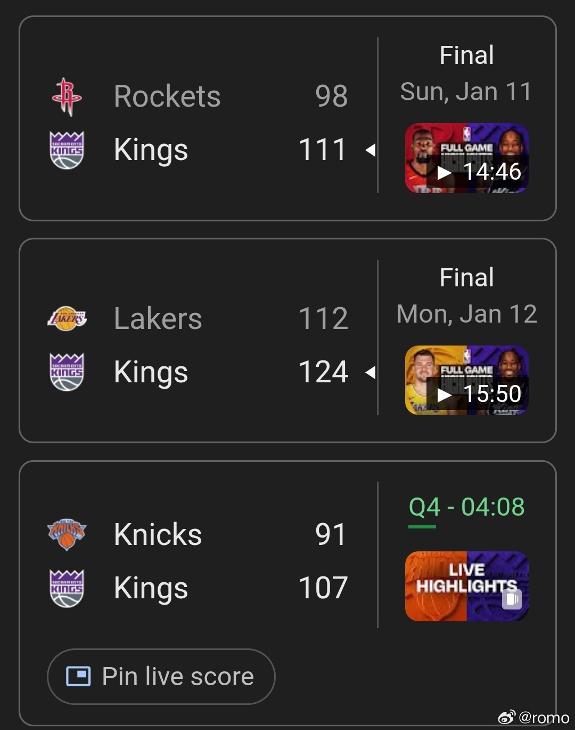Click the Houston Rockets team logo

tap(67, 97)
